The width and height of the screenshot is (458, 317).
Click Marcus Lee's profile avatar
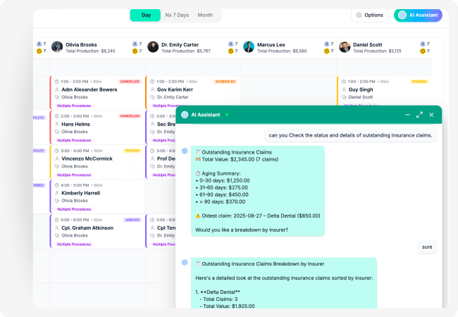(249, 46)
